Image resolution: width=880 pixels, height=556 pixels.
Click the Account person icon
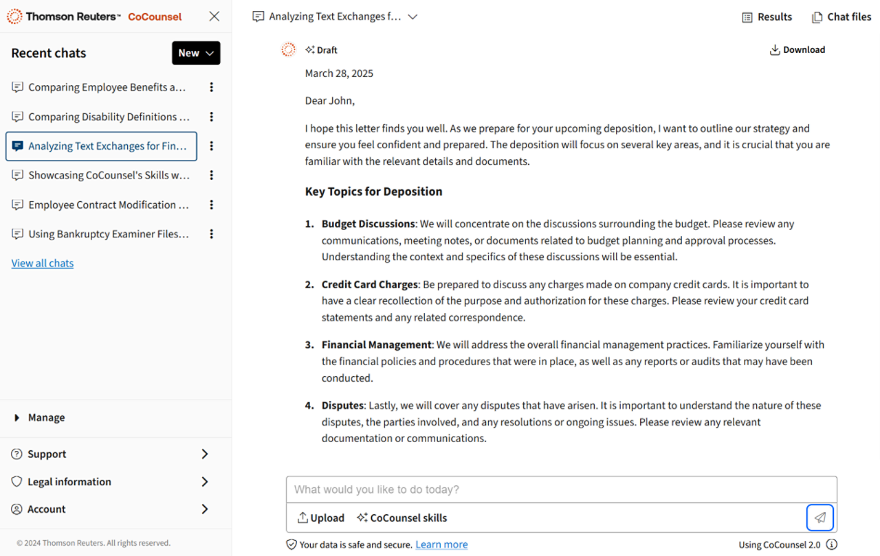tap(17, 509)
